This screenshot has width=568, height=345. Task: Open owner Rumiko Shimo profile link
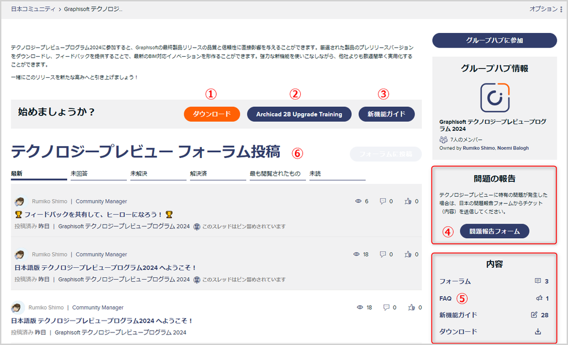point(479,148)
